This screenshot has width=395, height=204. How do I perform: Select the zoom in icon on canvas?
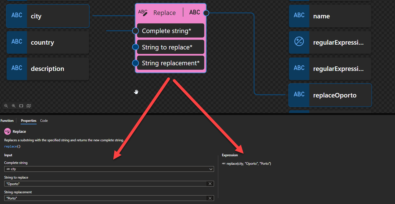point(14,106)
